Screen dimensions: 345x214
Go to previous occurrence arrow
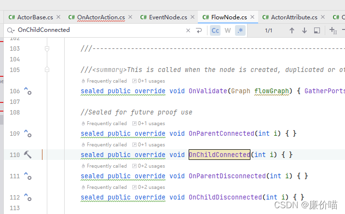(292, 30)
